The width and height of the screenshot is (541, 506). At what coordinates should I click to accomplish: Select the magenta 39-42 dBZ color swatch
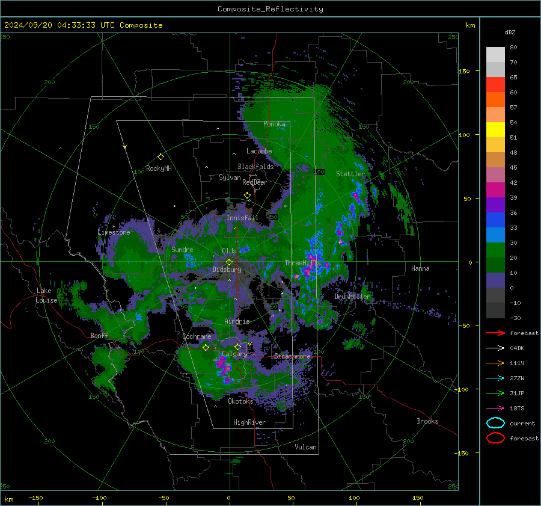tap(495, 190)
